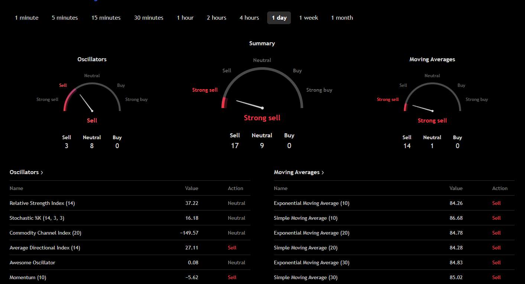This screenshot has height=284, width=525.
Task: Switch to the 5 minutes timeframe
Action: coord(65,18)
